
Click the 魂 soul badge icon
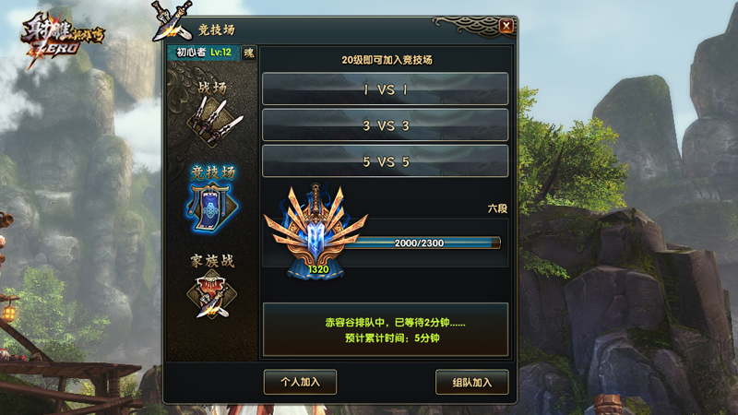[249, 53]
